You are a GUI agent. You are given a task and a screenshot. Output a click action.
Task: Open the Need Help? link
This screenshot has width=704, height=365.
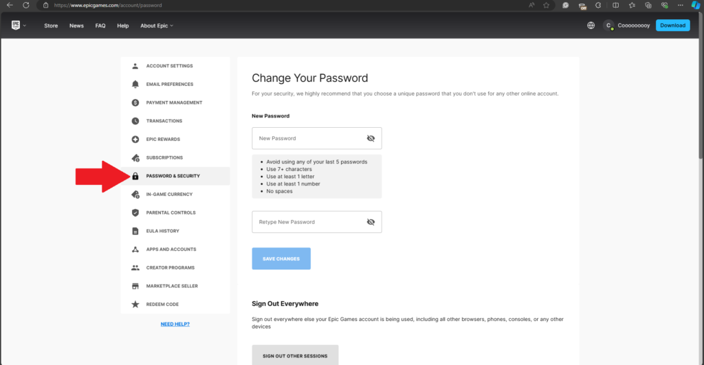[175, 324]
